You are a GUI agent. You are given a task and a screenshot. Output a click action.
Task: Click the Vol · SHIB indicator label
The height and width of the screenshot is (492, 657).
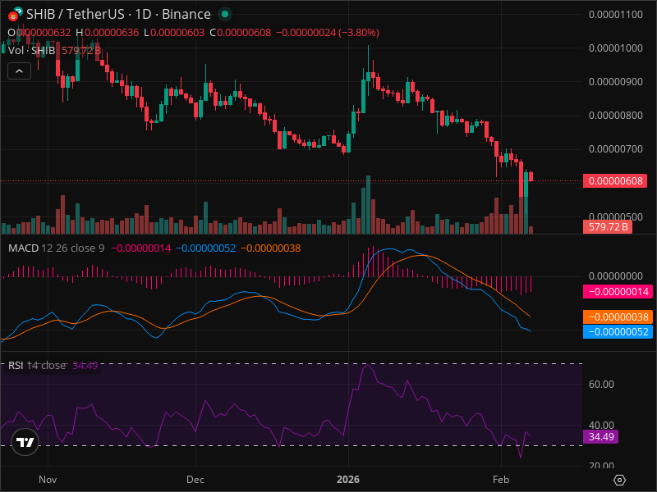pyautogui.click(x=32, y=51)
